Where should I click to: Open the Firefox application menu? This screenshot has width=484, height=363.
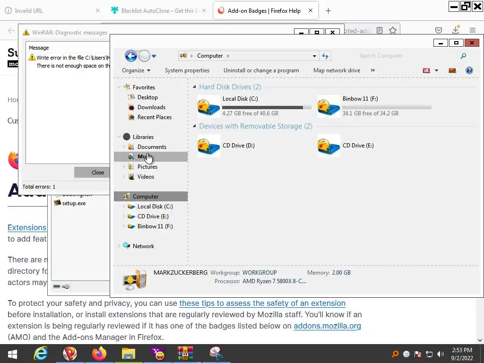point(473,30)
